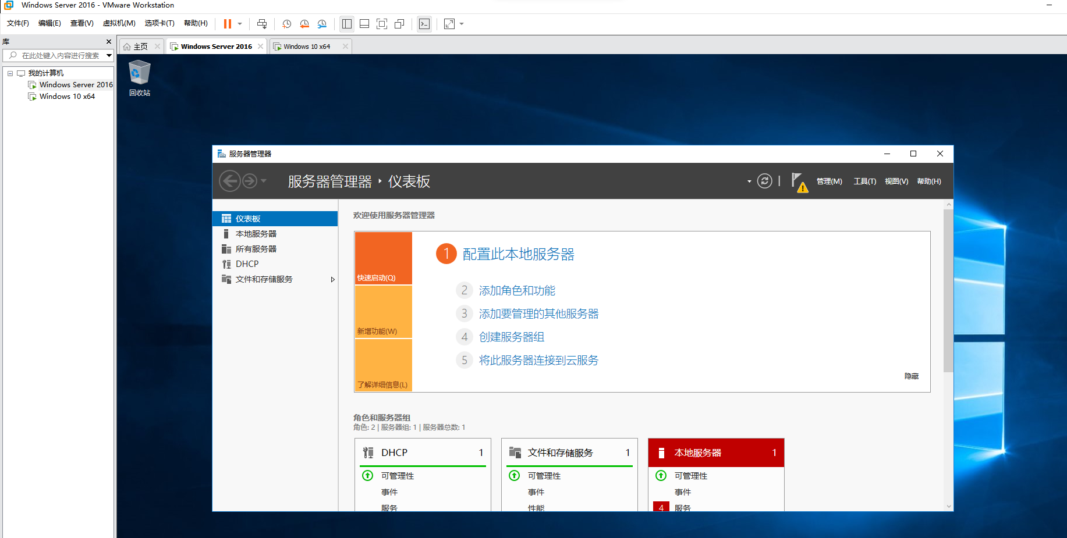This screenshot has width=1067, height=538.
Task: Open the power options arrow beside the pause button
Action: pos(240,24)
